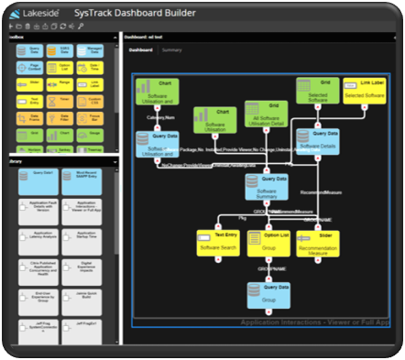Select the SSRS Data toolbox item
Viewport: 405px width, 360px height.
tap(60, 50)
